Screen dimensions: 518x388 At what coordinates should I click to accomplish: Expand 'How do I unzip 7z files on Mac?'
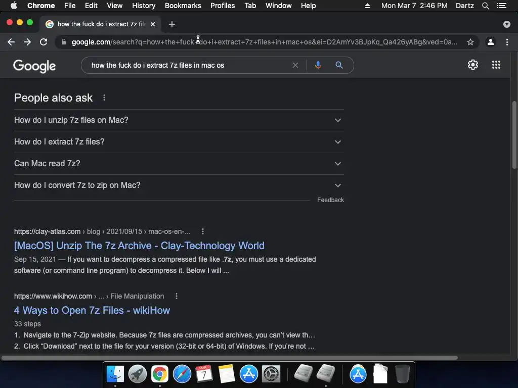pyautogui.click(x=179, y=120)
